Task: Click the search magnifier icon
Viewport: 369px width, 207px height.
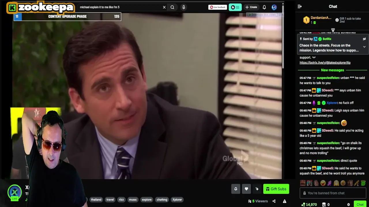Action: tap(172, 7)
